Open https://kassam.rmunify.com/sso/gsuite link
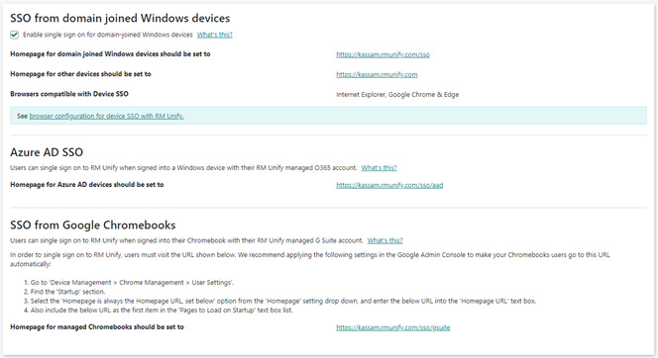 pyautogui.click(x=393, y=328)
